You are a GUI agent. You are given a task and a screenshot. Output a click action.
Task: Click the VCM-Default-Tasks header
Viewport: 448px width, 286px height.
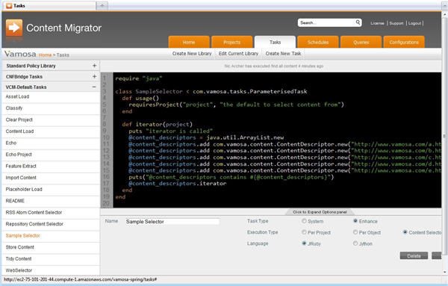coord(51,87)
